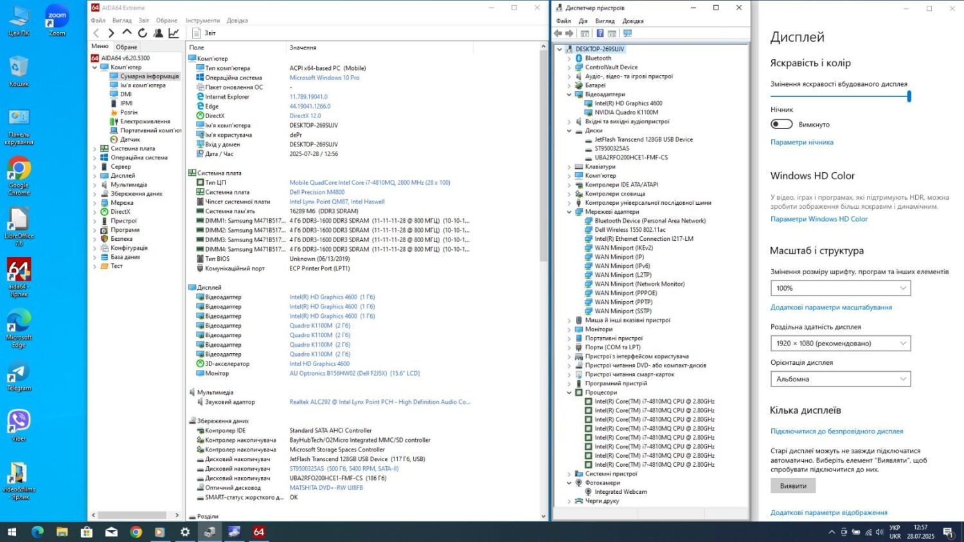Open the AIDA64 graph toolbar icon
Image resolution: width=964 pixels, height=542 pixels.
point(174,33)
